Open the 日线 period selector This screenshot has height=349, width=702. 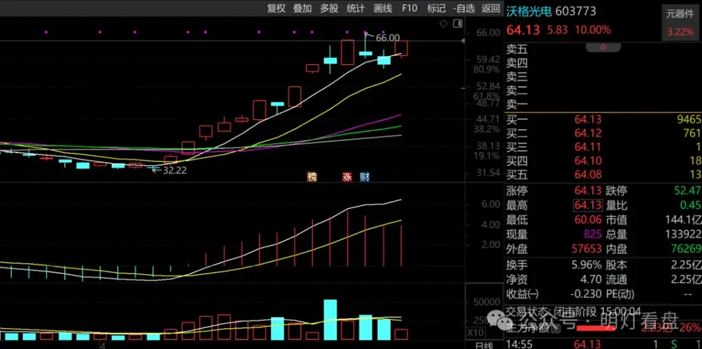click(x=484, y=346)
